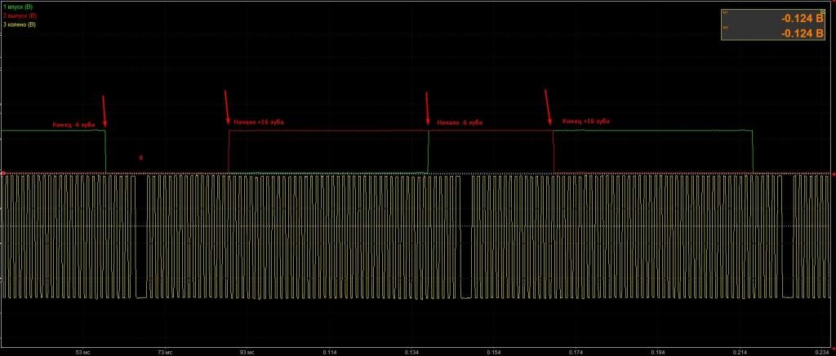Click the red arrow above Конец +16 зуба

548,108
